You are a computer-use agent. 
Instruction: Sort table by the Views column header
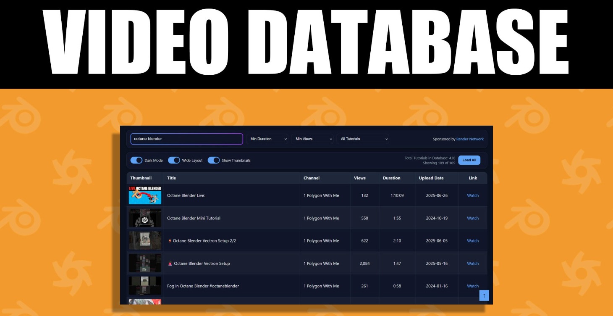[360, 178]
